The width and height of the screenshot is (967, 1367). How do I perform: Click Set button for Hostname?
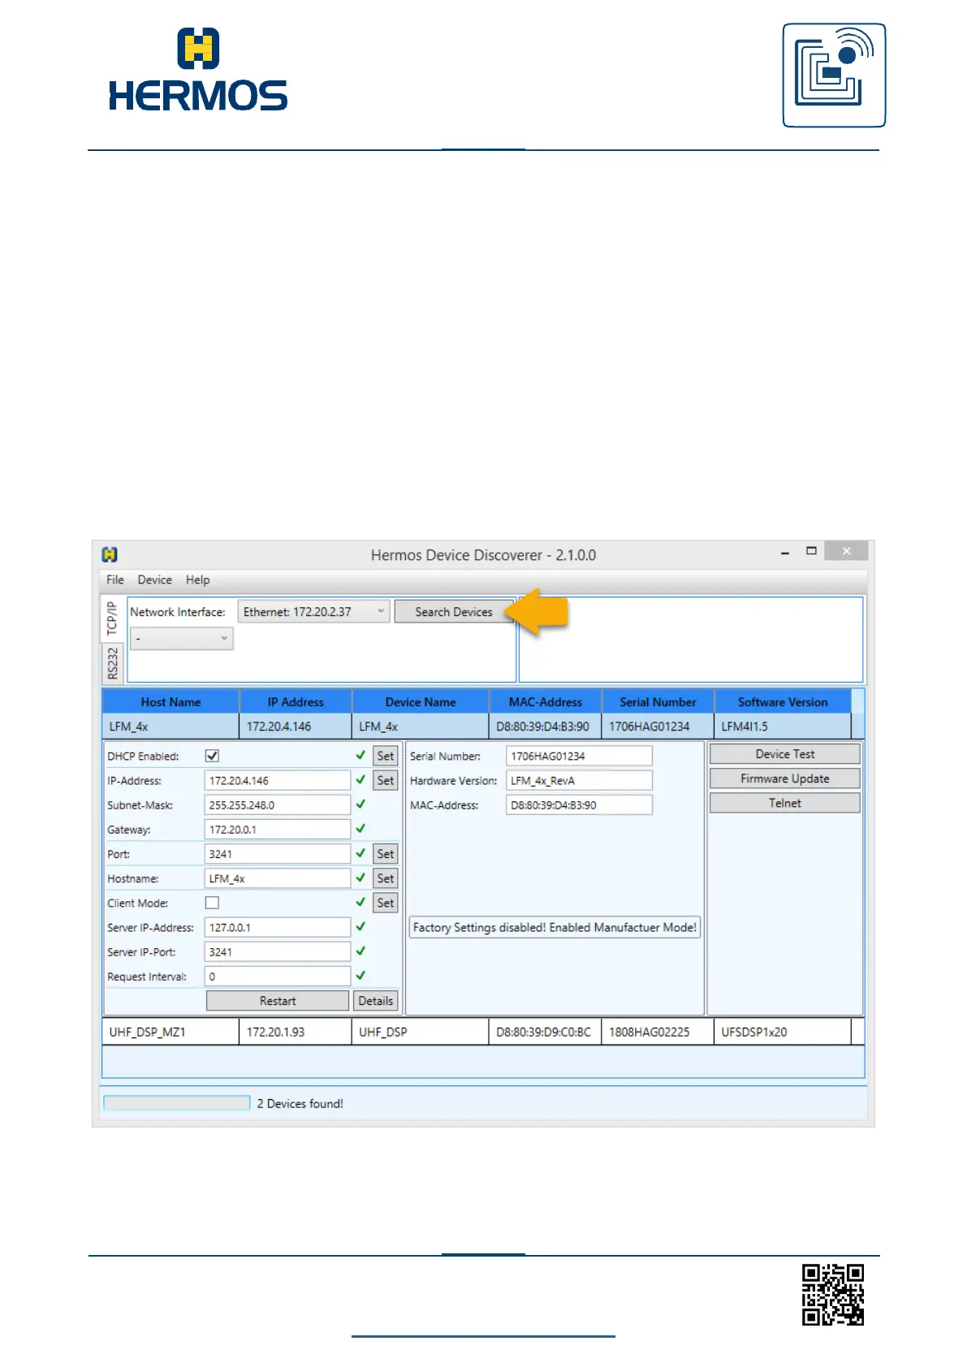pos(386,878)
